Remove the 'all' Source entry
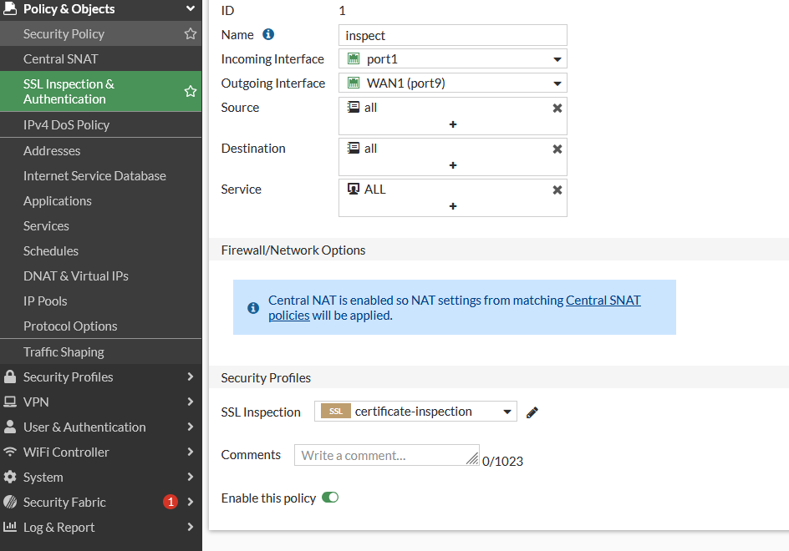This screenshot has width=789, height=551. (x=557, y=108)
